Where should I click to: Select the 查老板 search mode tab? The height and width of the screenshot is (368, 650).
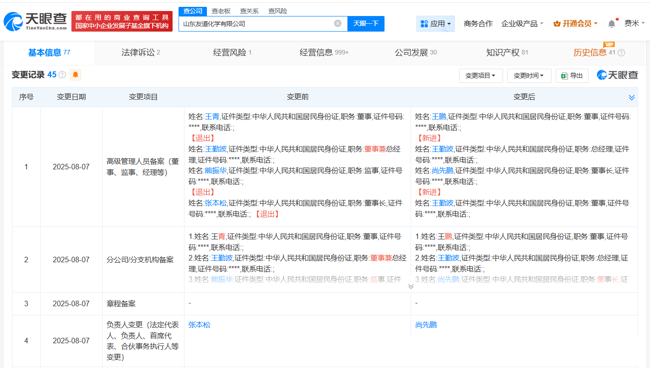click(221, 11)
